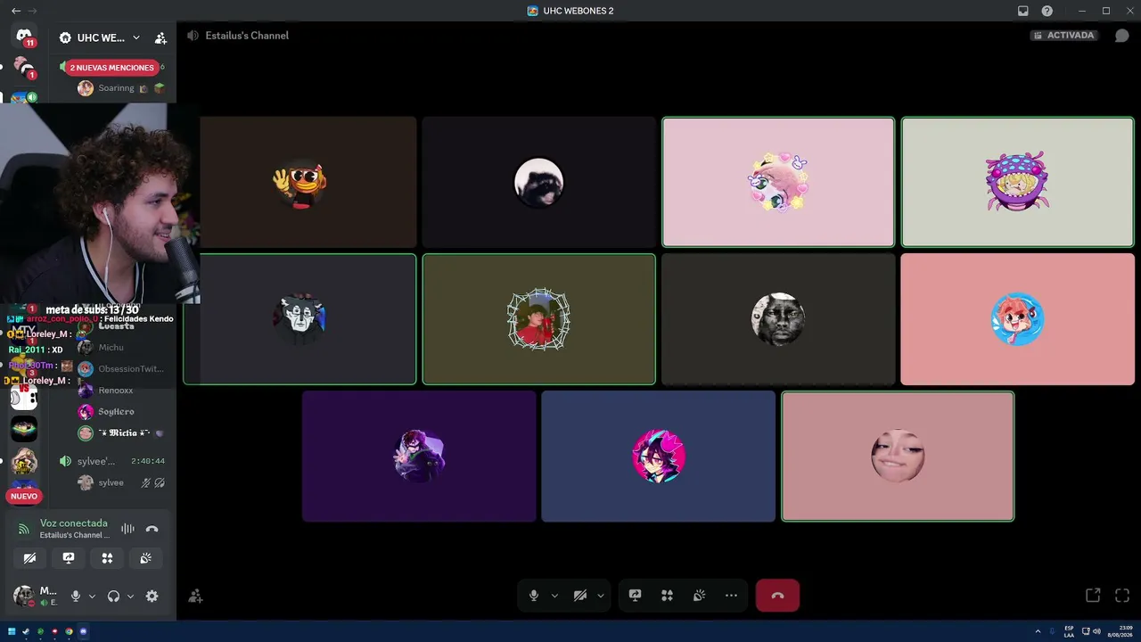Focus the smiling face avatar participant tile
1141x642 pixels.
tap(898, 457)
